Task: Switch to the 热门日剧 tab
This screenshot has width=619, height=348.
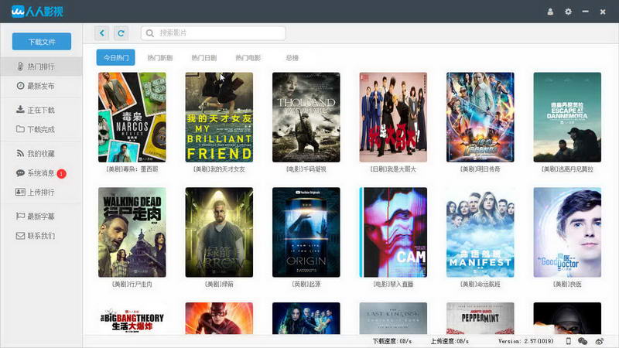Action: pos(204,57)
